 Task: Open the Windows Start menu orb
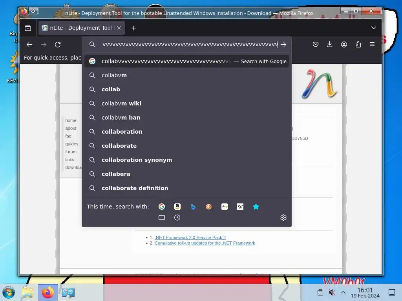[x=9, y=292]
